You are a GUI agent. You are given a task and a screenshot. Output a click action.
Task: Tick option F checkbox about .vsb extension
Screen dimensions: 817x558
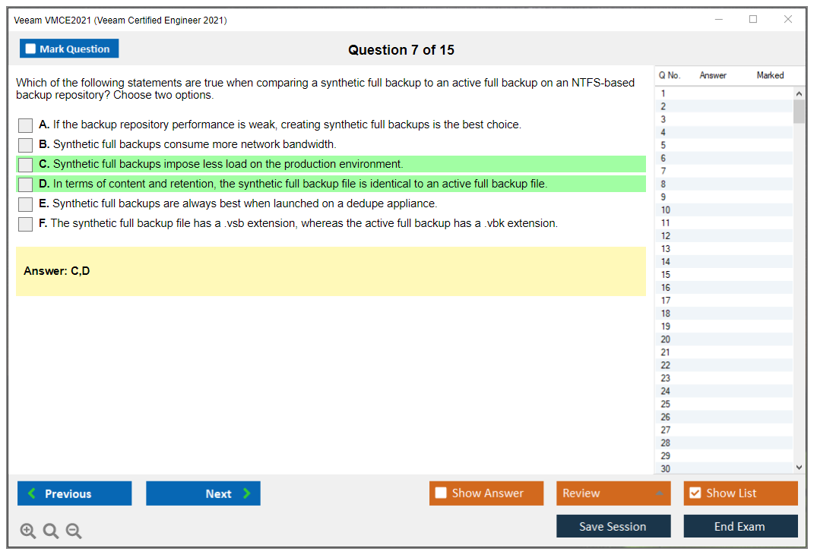point(26,224)
